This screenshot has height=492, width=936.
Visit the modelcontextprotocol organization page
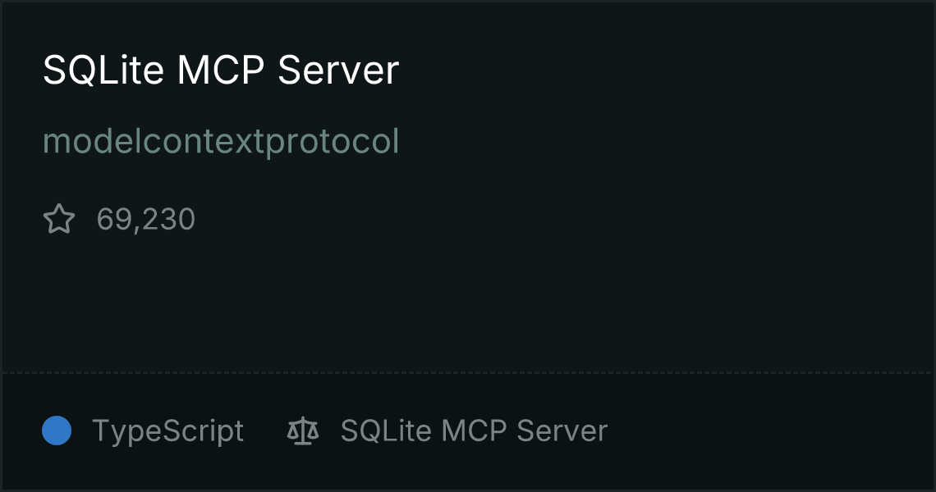(221, 142)
